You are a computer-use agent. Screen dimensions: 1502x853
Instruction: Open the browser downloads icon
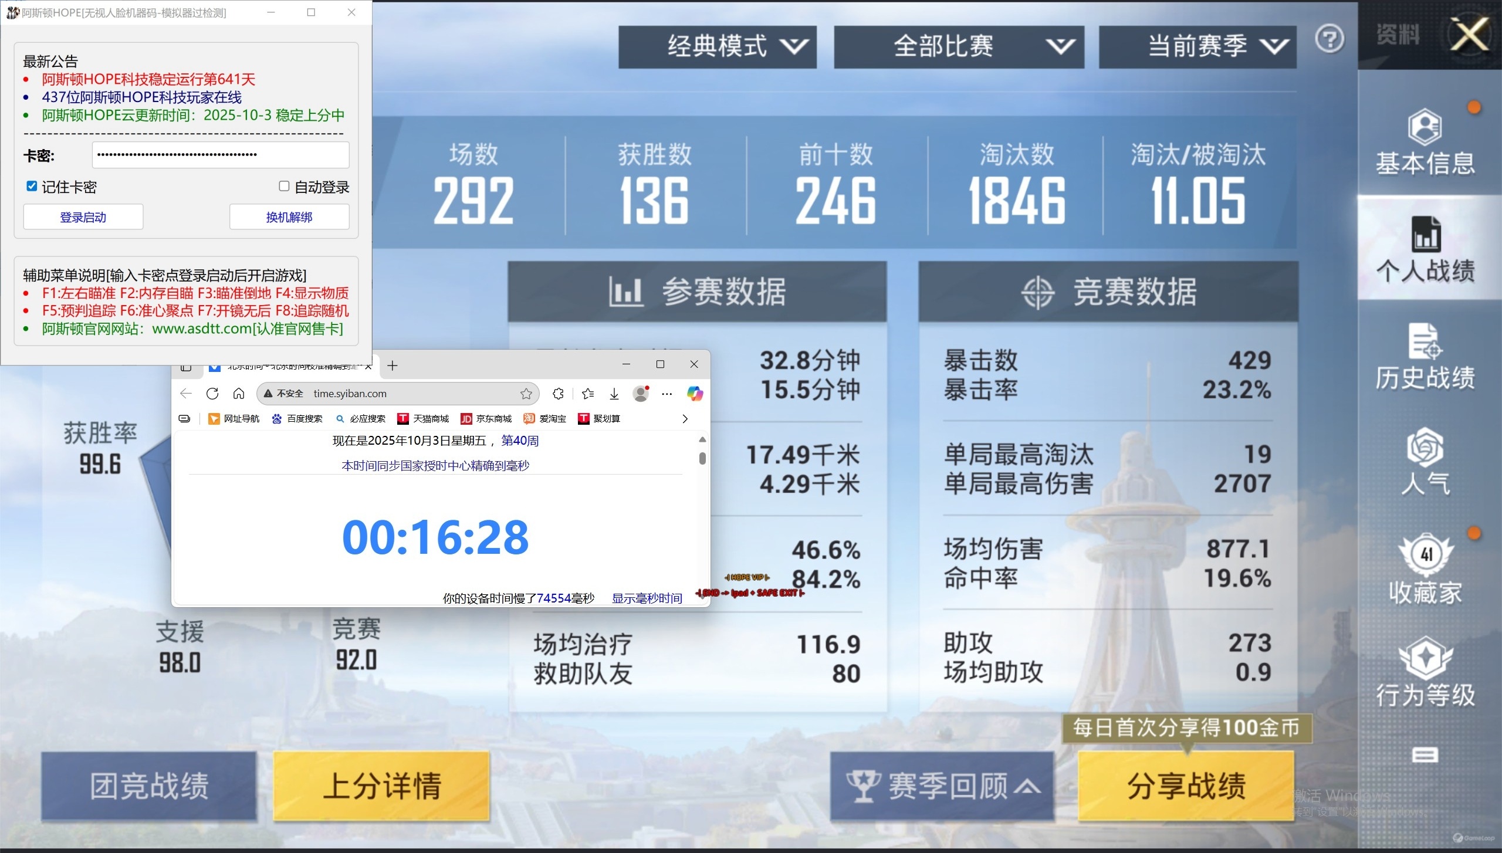(x=614, y=394)
